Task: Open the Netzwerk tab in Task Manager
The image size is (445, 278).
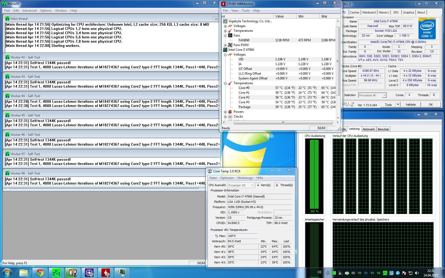Action: (x=368, y=129)
